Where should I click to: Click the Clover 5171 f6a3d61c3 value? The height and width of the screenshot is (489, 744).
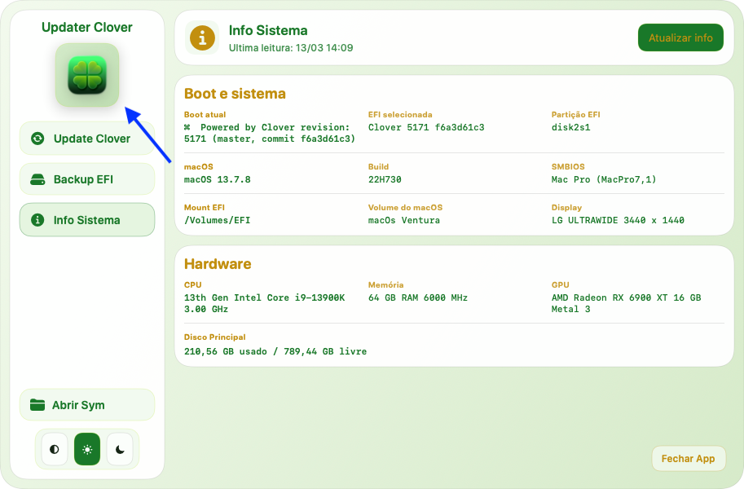pyautogui.click(x=426, y=127)
